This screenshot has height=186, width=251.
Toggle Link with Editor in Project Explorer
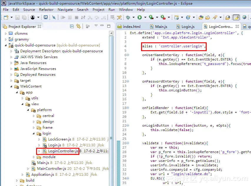point(78,26)
